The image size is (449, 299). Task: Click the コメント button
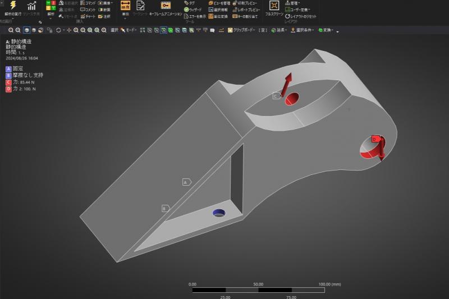pyautogui.click(x=87, y=10)
